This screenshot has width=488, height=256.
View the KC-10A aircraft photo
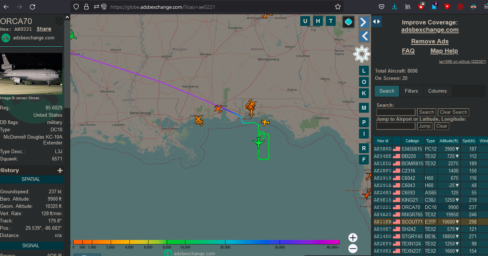(x=31, y=74)
